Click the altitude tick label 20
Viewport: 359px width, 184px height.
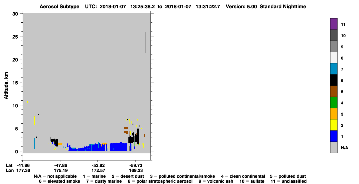pos(16,59)
